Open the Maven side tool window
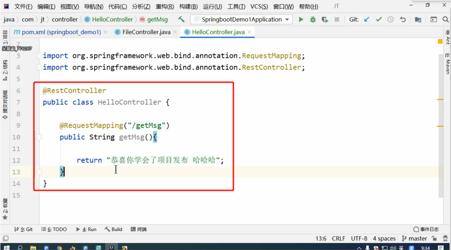This screenshot has height=250, width=451. pos(447,63)
